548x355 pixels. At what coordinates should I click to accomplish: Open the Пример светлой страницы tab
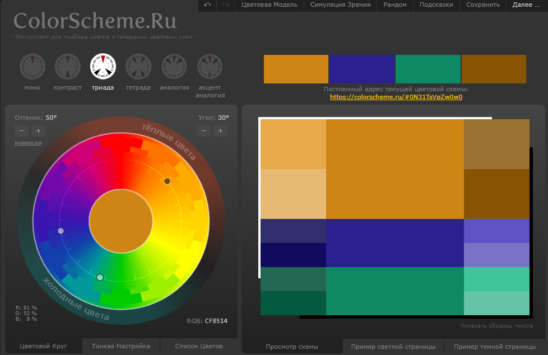tap(393, 347)
